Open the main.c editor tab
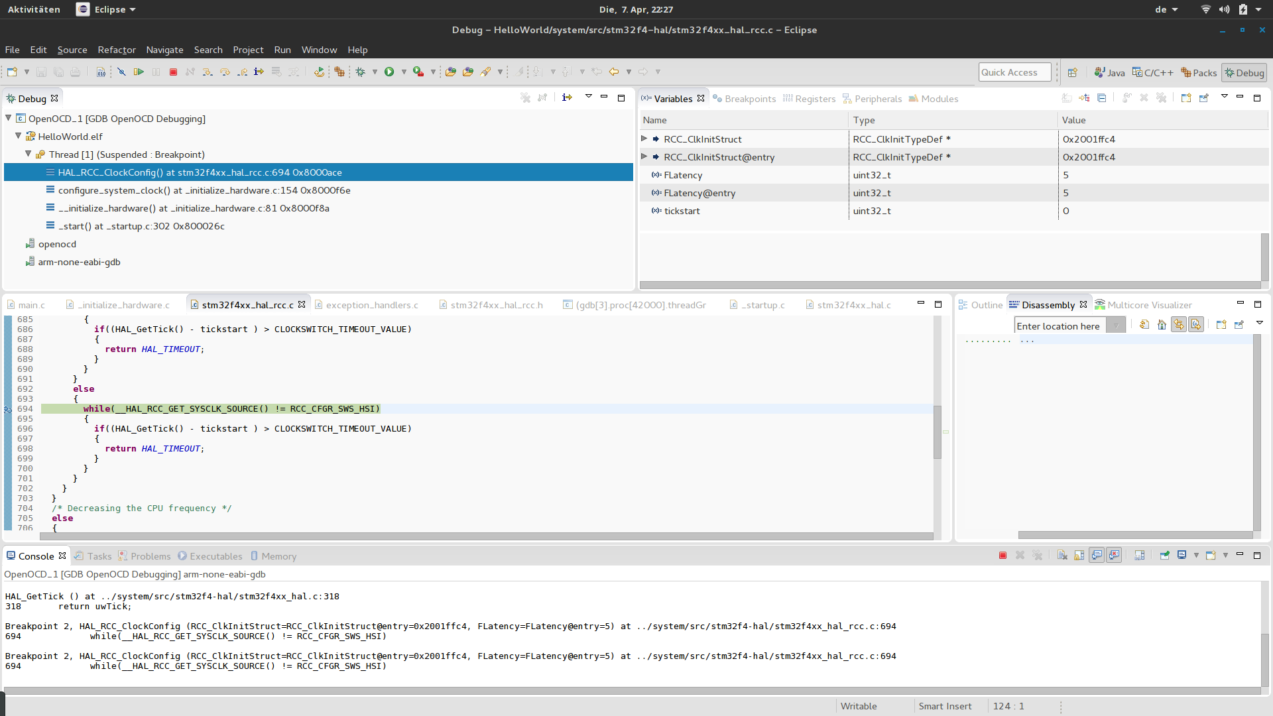Screen dimensions: 1273x716 point(26,305)
